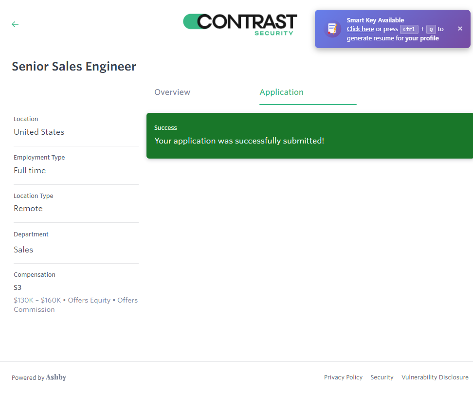Click the United States location value
473x394 pixels.
click(x=39, y=132)
